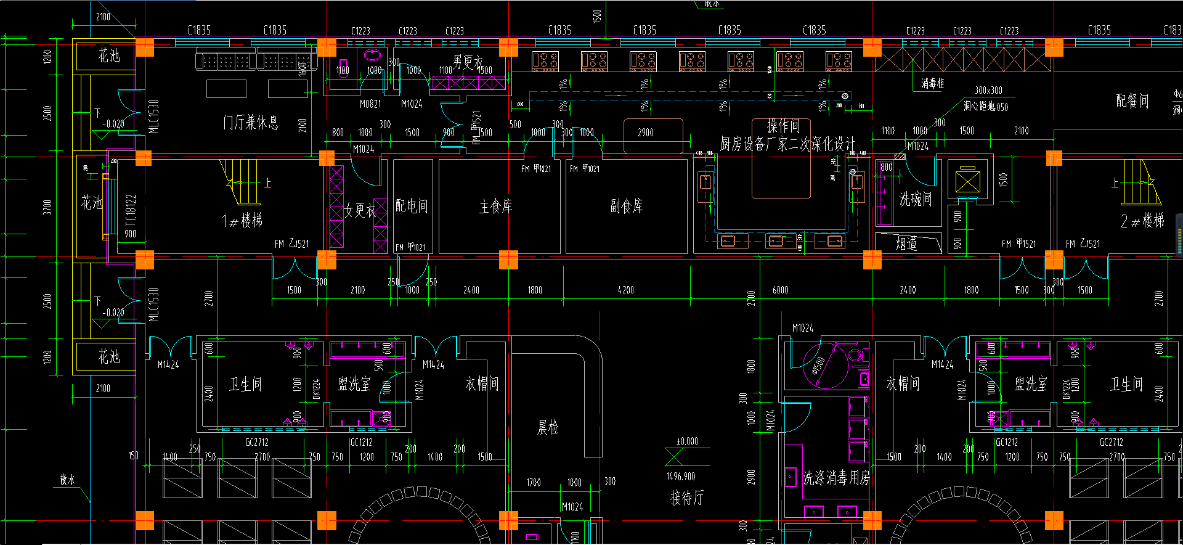This screenshot has width=1183, height=545.
Task: Select the 6000 dimension text
Action: pyautogui.click(x=781, y=290)
